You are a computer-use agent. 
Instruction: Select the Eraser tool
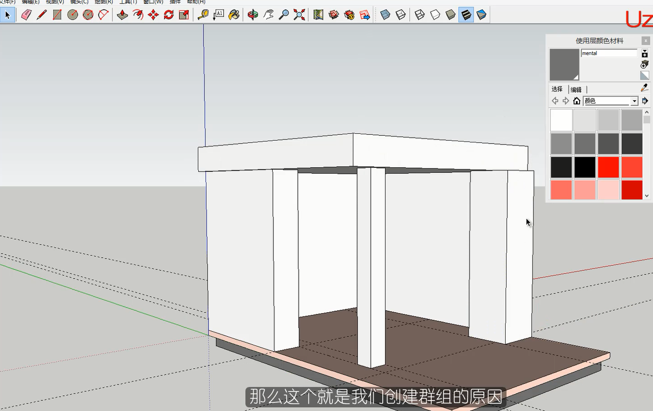tap(26, 15)
